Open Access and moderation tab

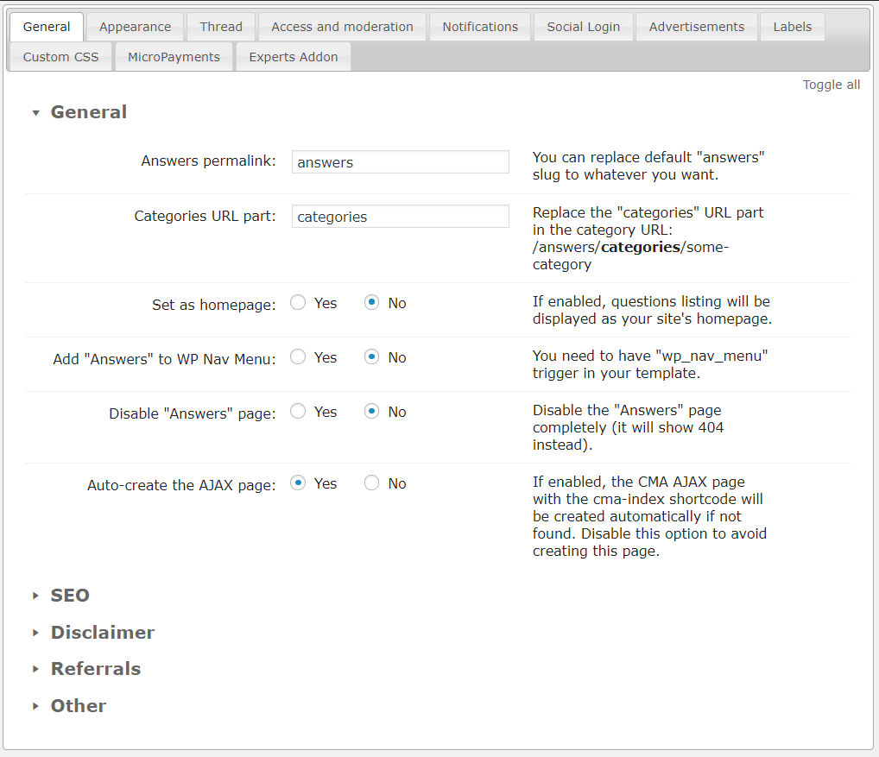pyautogui.click(x=342, y=27)
